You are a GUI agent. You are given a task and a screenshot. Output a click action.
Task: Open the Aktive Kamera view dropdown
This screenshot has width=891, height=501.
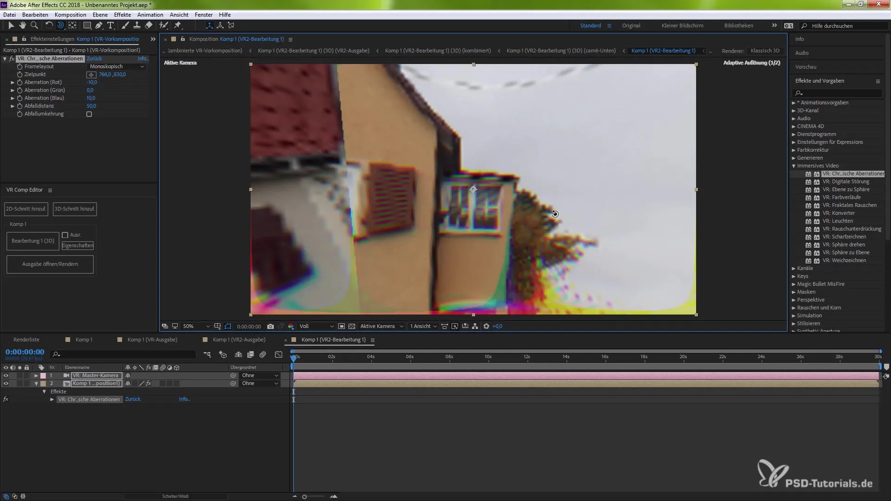[x=381, y=326]
